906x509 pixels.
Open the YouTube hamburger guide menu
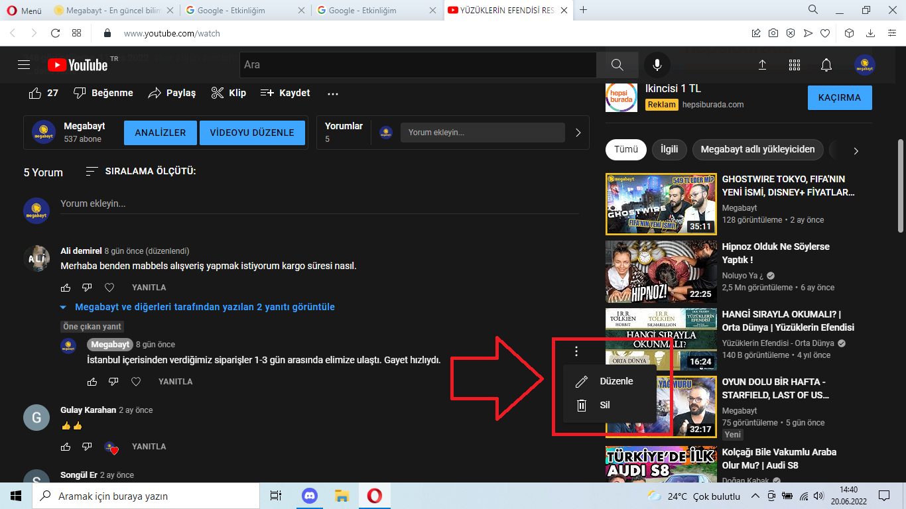[24, 65]
